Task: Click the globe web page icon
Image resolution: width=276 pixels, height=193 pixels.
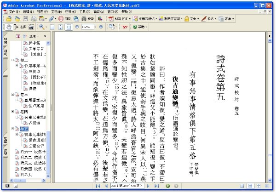Action: [x=76, y=19]
